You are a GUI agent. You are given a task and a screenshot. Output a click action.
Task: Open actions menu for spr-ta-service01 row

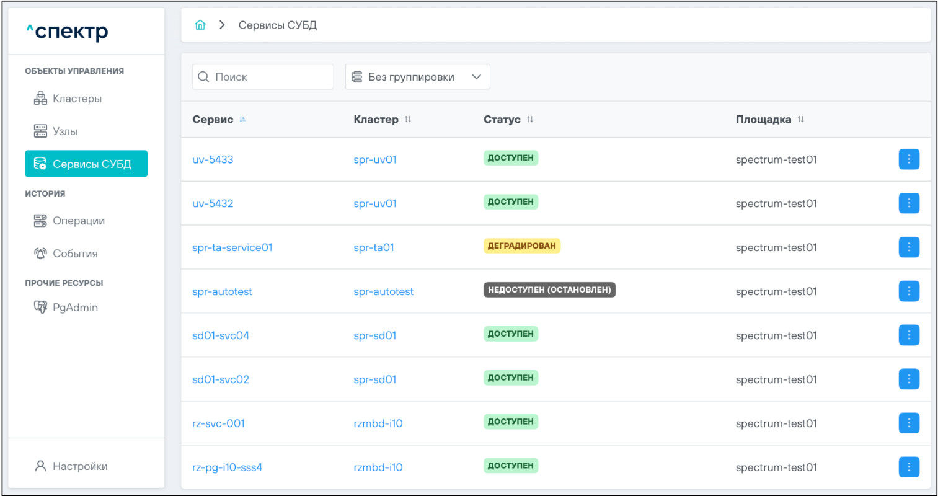908,247
